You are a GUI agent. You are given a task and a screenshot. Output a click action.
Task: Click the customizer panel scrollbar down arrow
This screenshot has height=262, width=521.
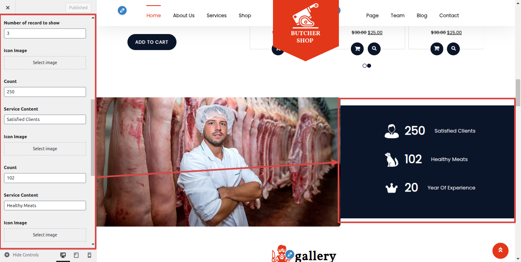click(x=93, y=244)
